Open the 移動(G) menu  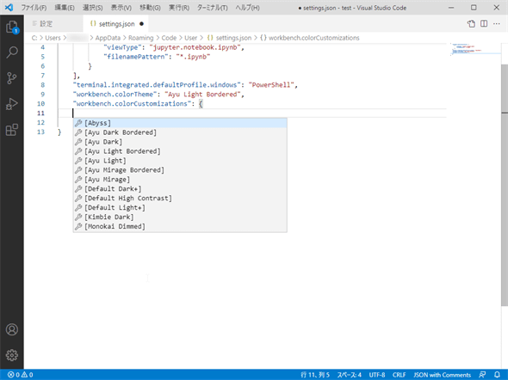(x=150, y=8)
